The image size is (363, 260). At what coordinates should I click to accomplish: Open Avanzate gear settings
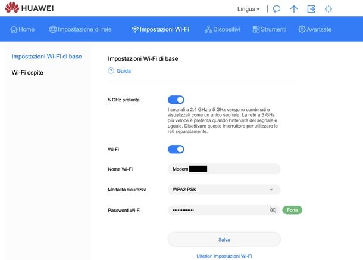(x=315, y=29)
